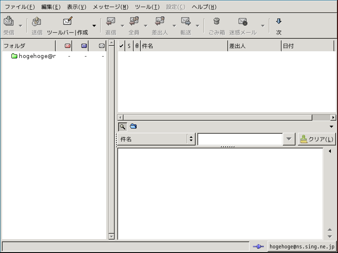Open the 転送 dropdown arrow

click(x=198, y=26)
